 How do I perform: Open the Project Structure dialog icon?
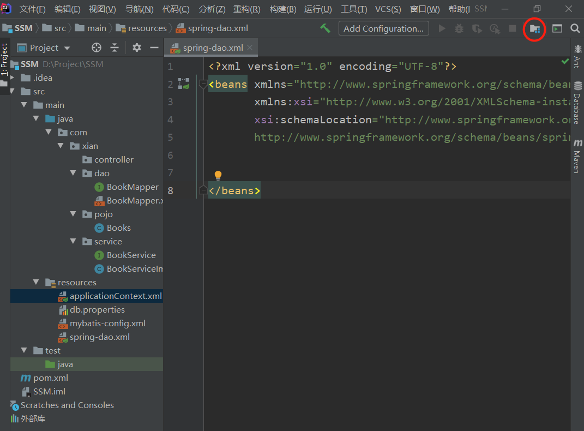(534, 28)
